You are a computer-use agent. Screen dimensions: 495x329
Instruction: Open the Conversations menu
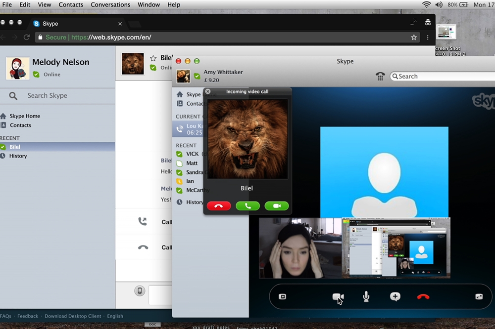point(110,5)
